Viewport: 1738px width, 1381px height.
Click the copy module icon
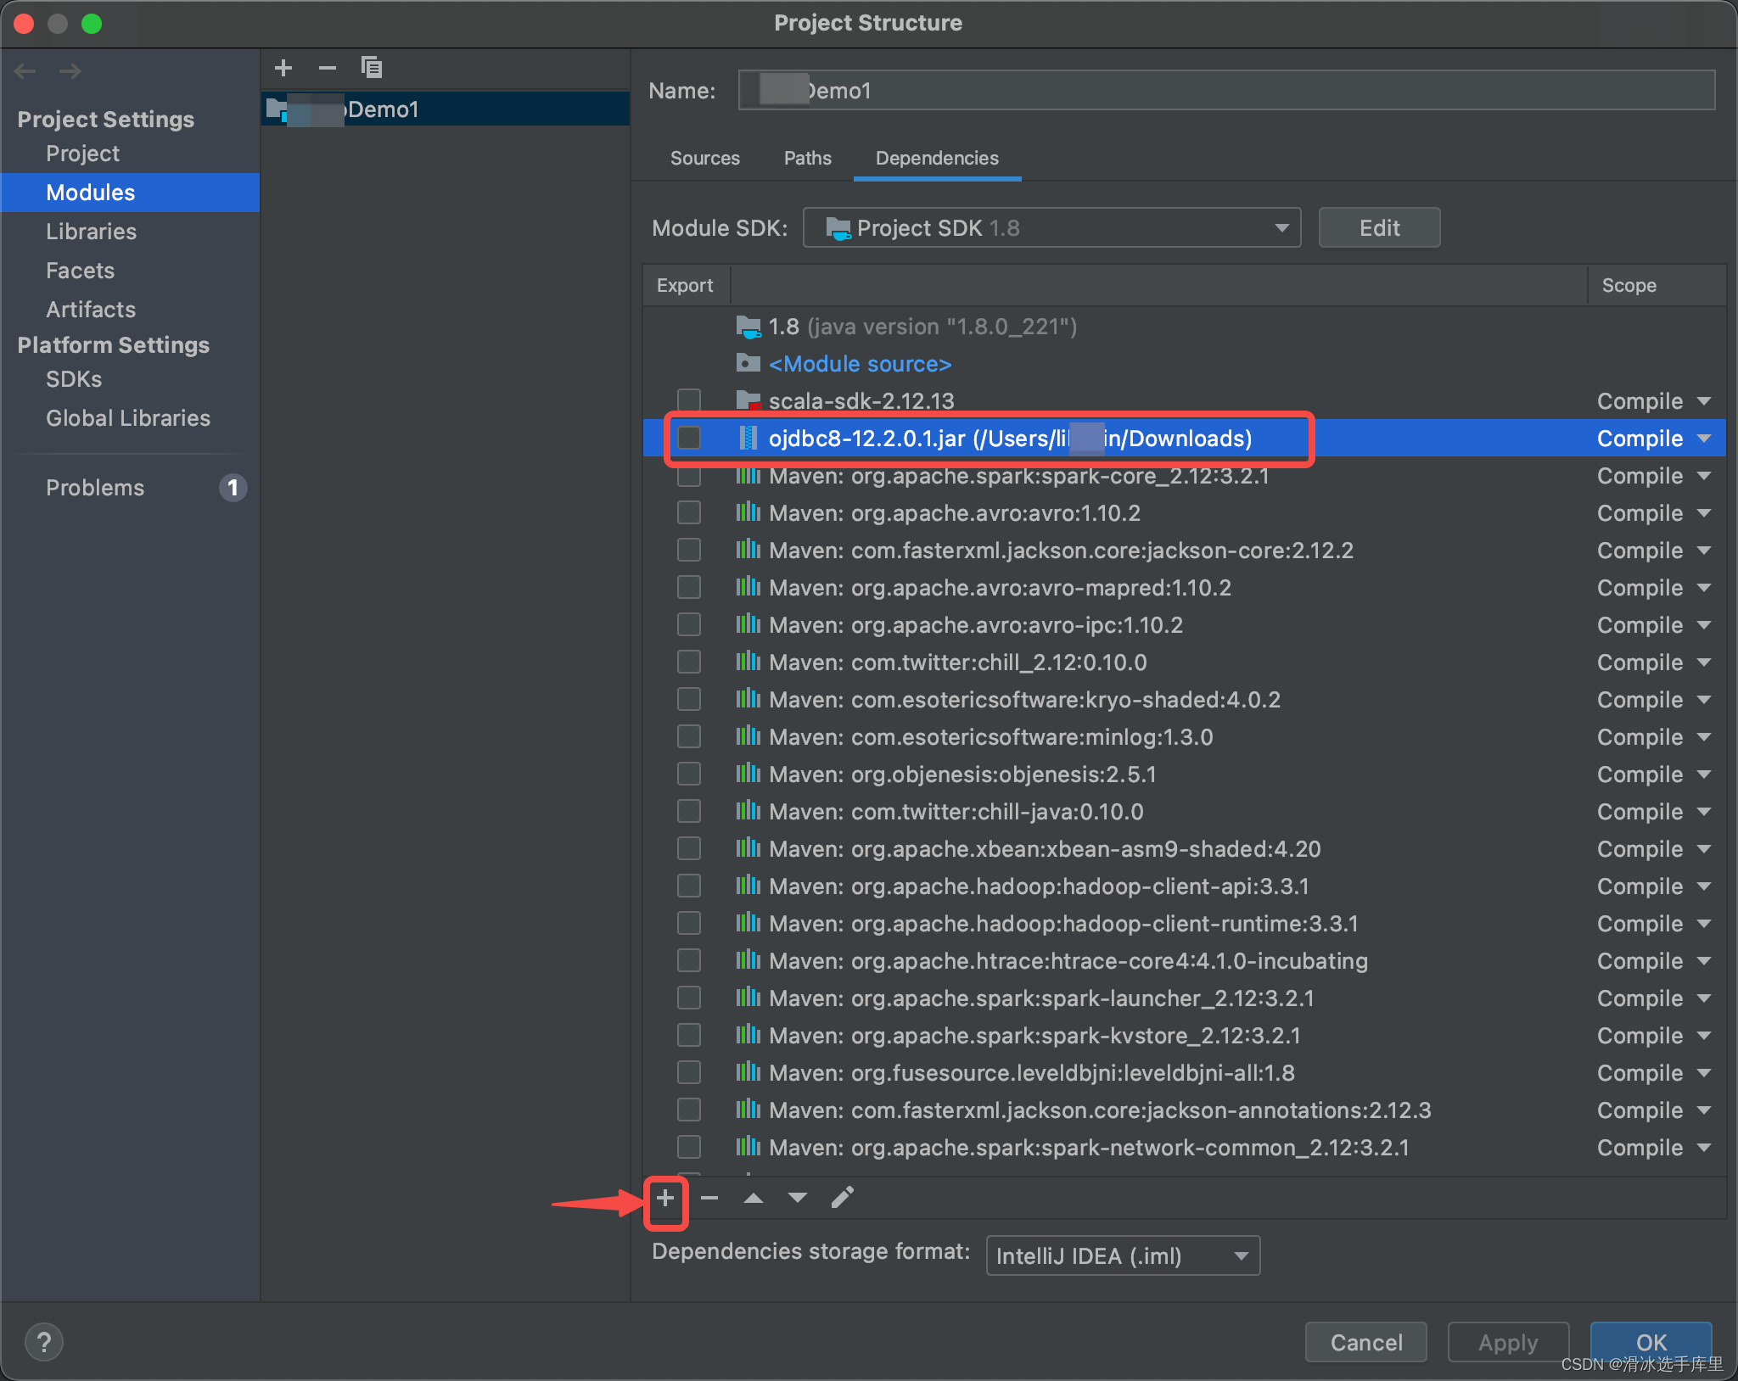point(372,68)
